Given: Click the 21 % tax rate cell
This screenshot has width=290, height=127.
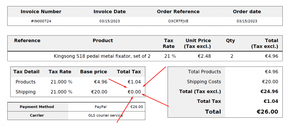Looking at the screenshot, I should [x=170, y=56].
